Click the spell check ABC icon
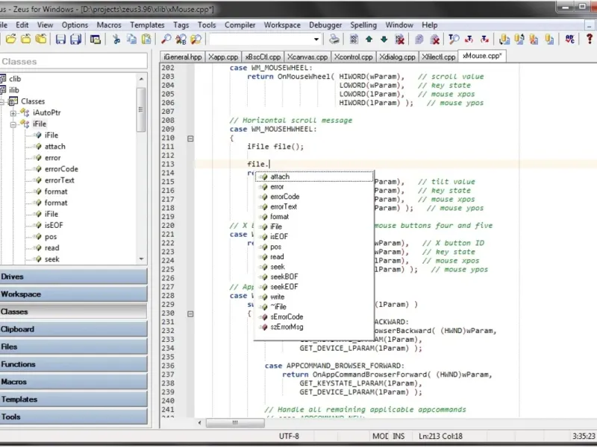 [569, 39]
